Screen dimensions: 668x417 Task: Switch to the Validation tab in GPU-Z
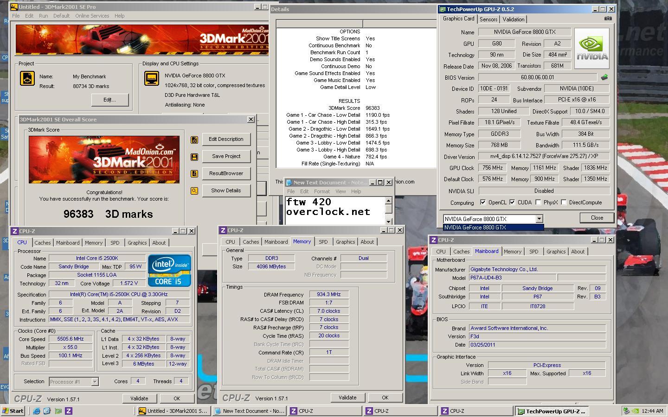[514, 19]
